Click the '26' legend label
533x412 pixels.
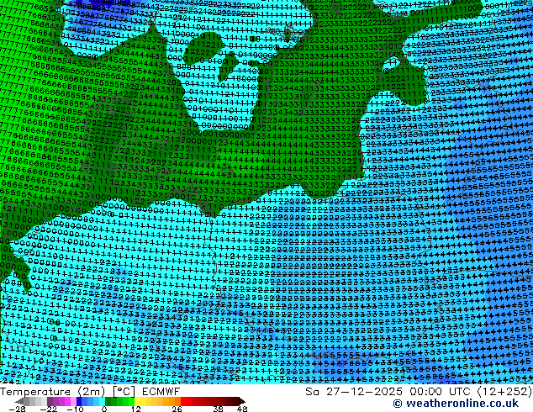point(177,409)
